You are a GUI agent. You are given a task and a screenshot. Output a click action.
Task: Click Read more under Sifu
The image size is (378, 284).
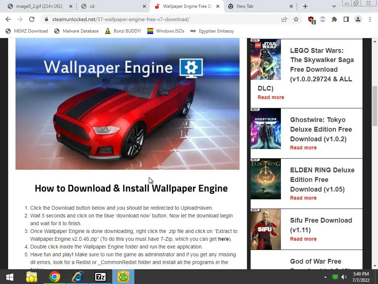[x=303, y=239]
